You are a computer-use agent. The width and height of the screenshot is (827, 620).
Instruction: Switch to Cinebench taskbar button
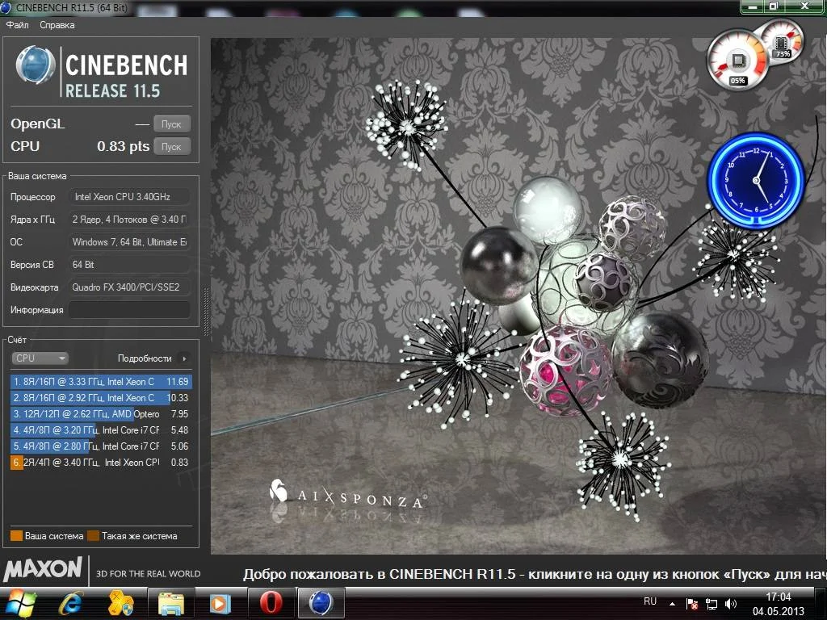click(x=321, y=603)
